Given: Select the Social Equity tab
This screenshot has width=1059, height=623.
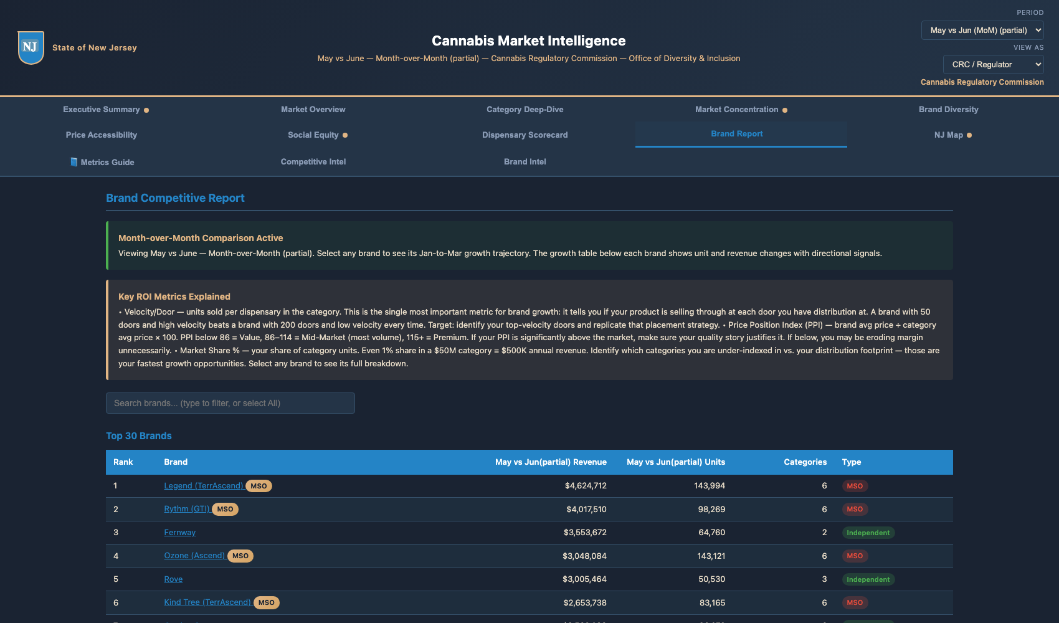Looking at the screenshot, I should coord(318,135).
